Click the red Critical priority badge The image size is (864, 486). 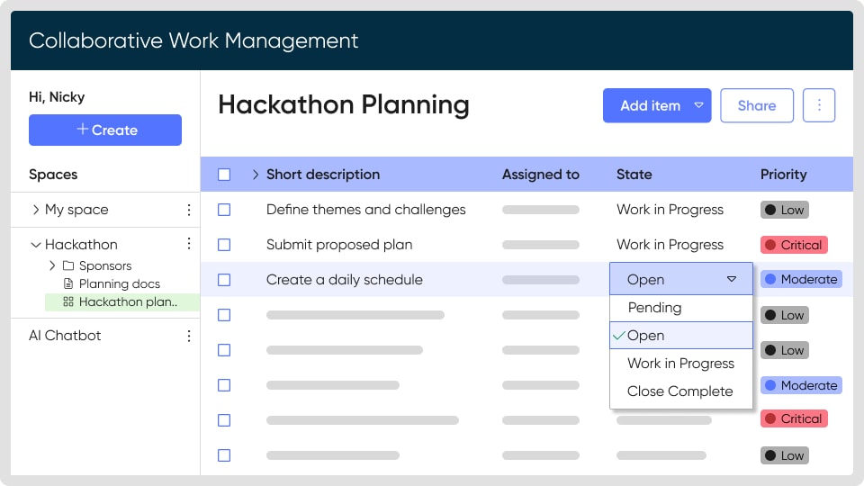(793, 245)
